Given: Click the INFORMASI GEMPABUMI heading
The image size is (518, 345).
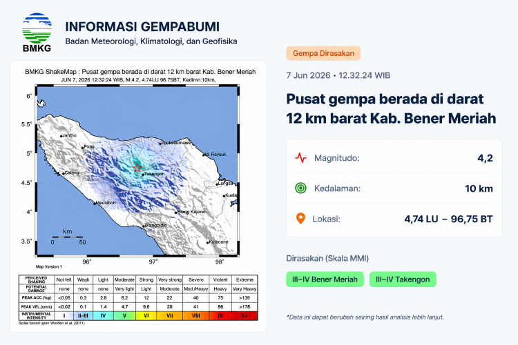Looking at the screenshot, I should click(142, 27).
